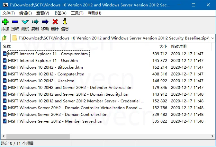Click file icon of Windows 10 20H2 - Computer.htm
216x147 pixels.
coord(5,74)
